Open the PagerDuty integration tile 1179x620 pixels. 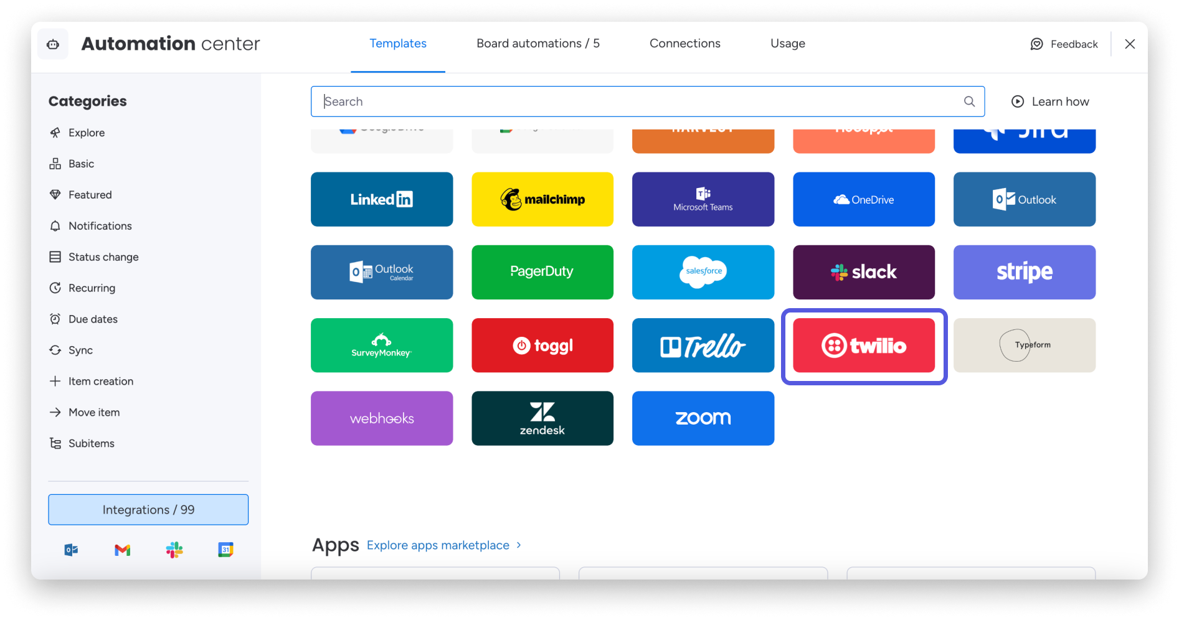542,272
